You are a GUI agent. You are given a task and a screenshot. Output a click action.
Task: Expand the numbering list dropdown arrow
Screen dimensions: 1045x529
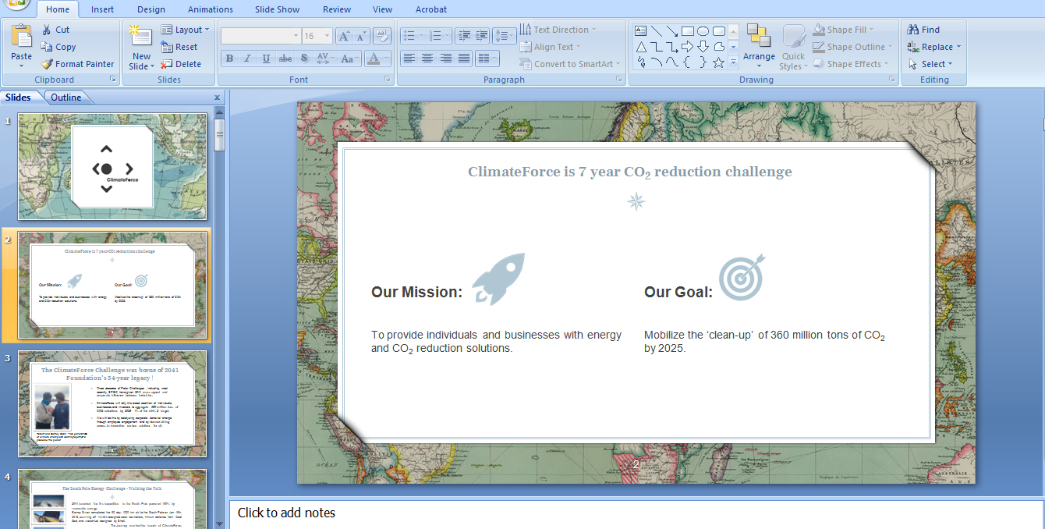pyautogui.click(x=447, y=36)
